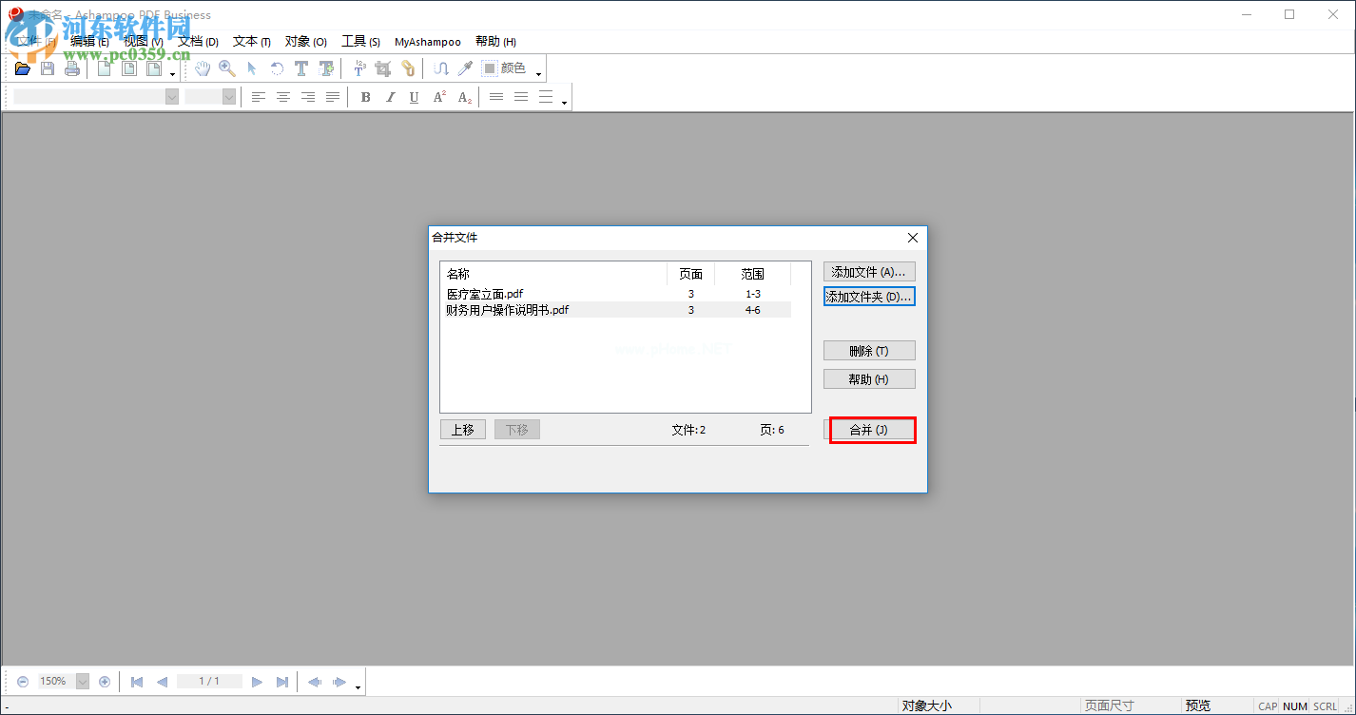Click the 帮助 (H) button in dialog
Viewport: 1356px width, 715px height.
[x=869, y=379]
